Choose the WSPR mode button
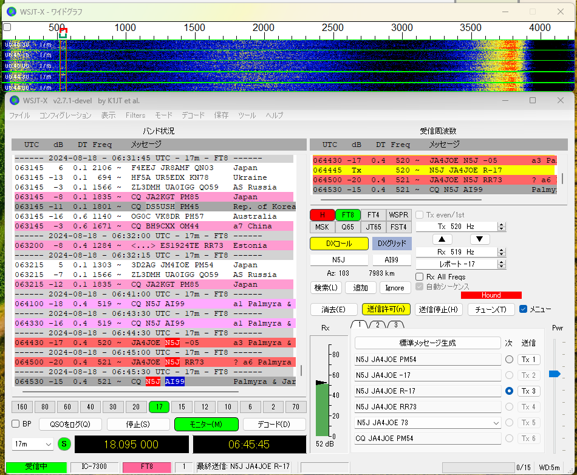577x475 pixels. point(398,215)
